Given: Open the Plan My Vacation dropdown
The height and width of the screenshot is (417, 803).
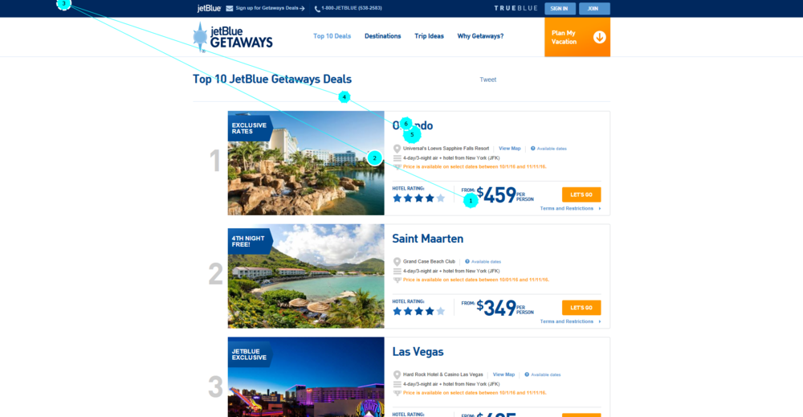Looking at the screenshot, I should 577,37.
